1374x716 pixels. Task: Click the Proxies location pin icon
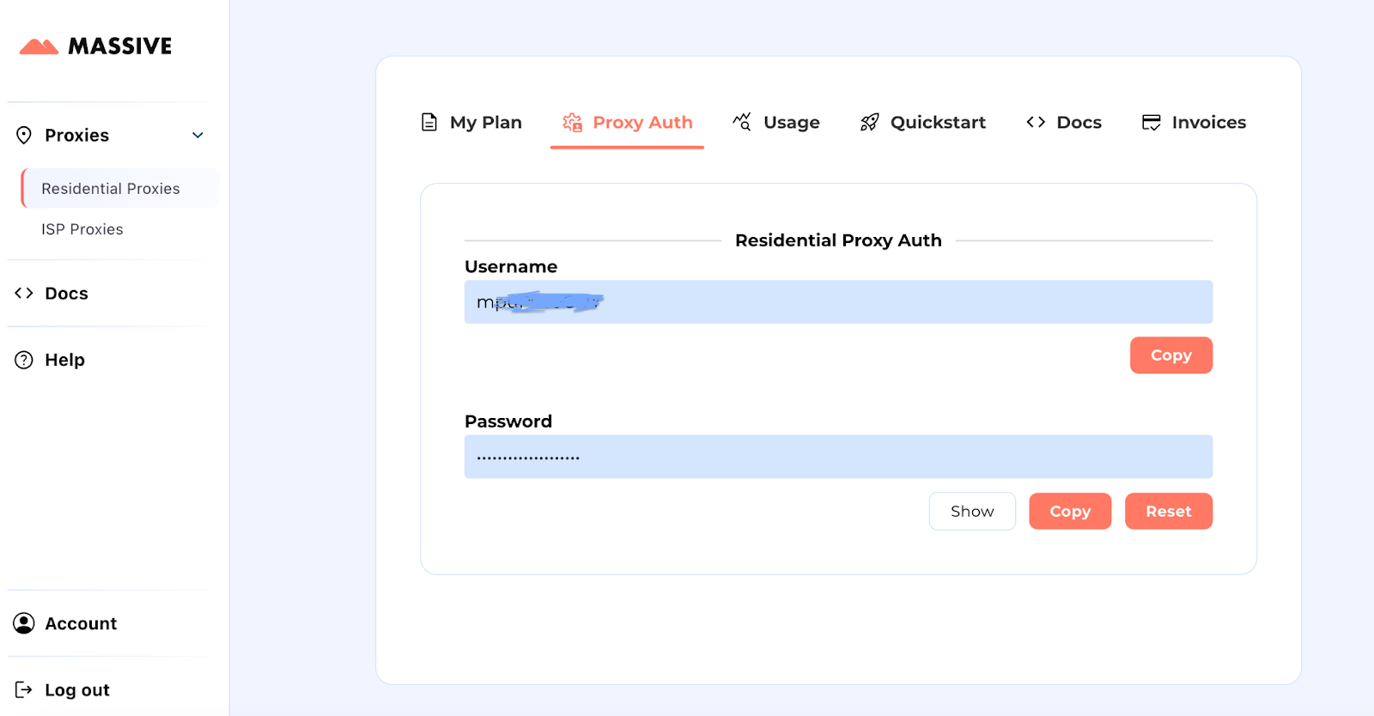(24, 135)
